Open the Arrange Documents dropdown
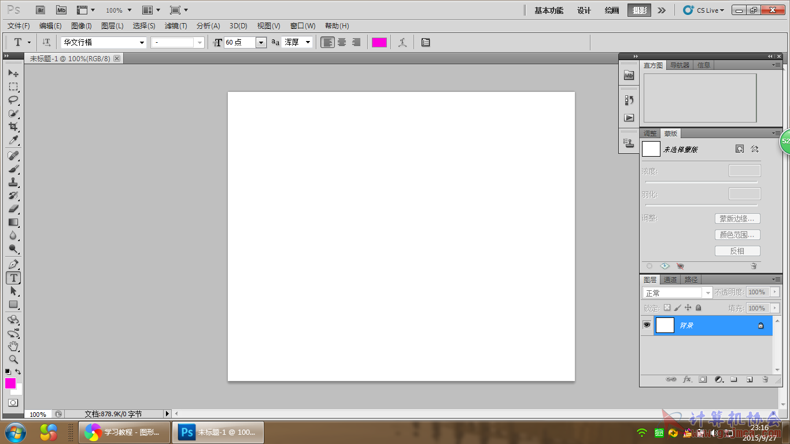This screenshot has width=790, height=444. point(151,10)
